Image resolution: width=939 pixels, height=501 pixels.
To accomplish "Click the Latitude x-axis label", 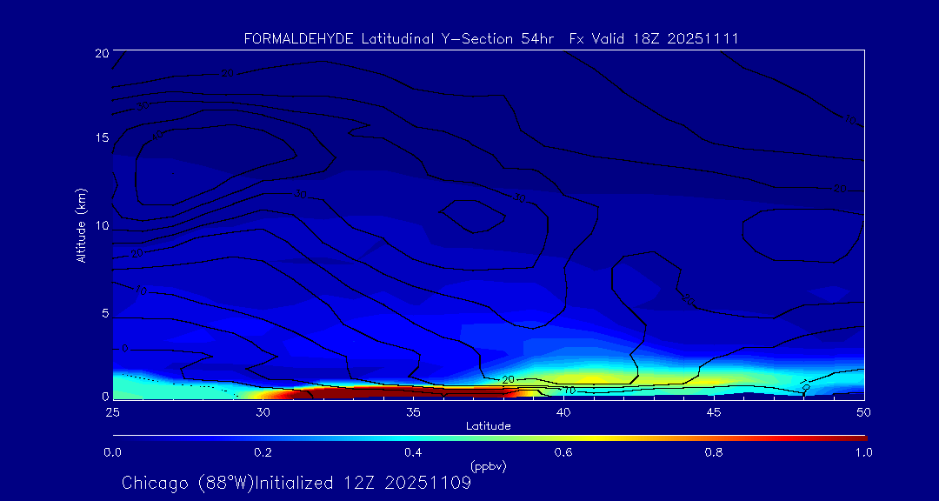I will click(x=489, y=426).
